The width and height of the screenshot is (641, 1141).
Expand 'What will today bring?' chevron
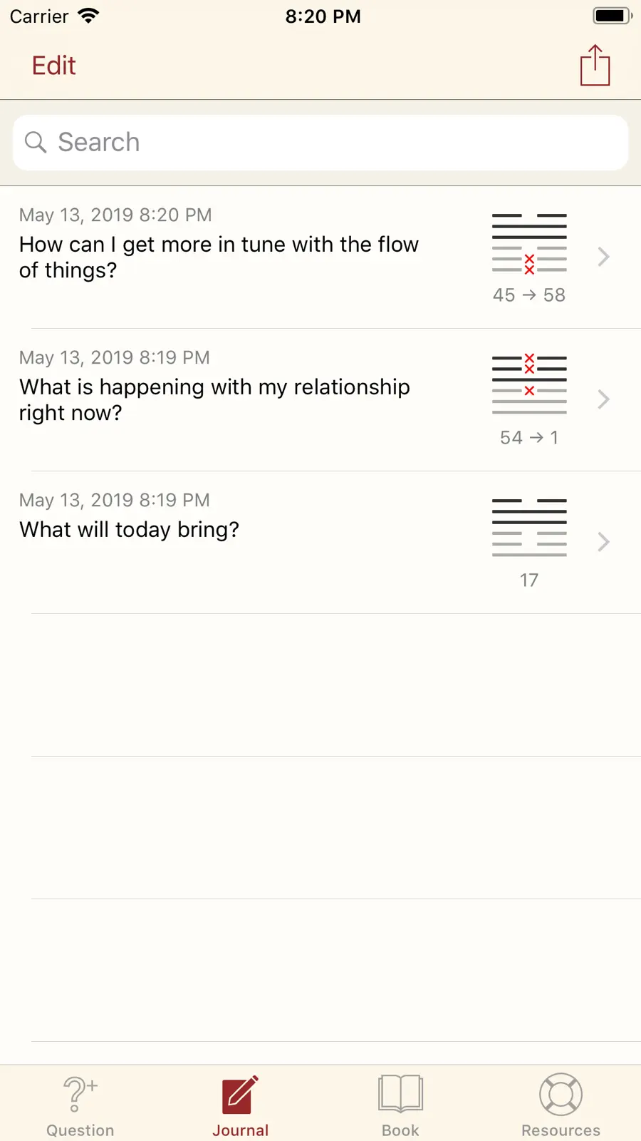click(603, 542)
